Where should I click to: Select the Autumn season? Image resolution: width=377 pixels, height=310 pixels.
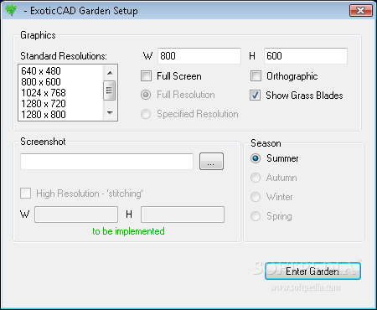pyautogui.click(x=256, y=178)
